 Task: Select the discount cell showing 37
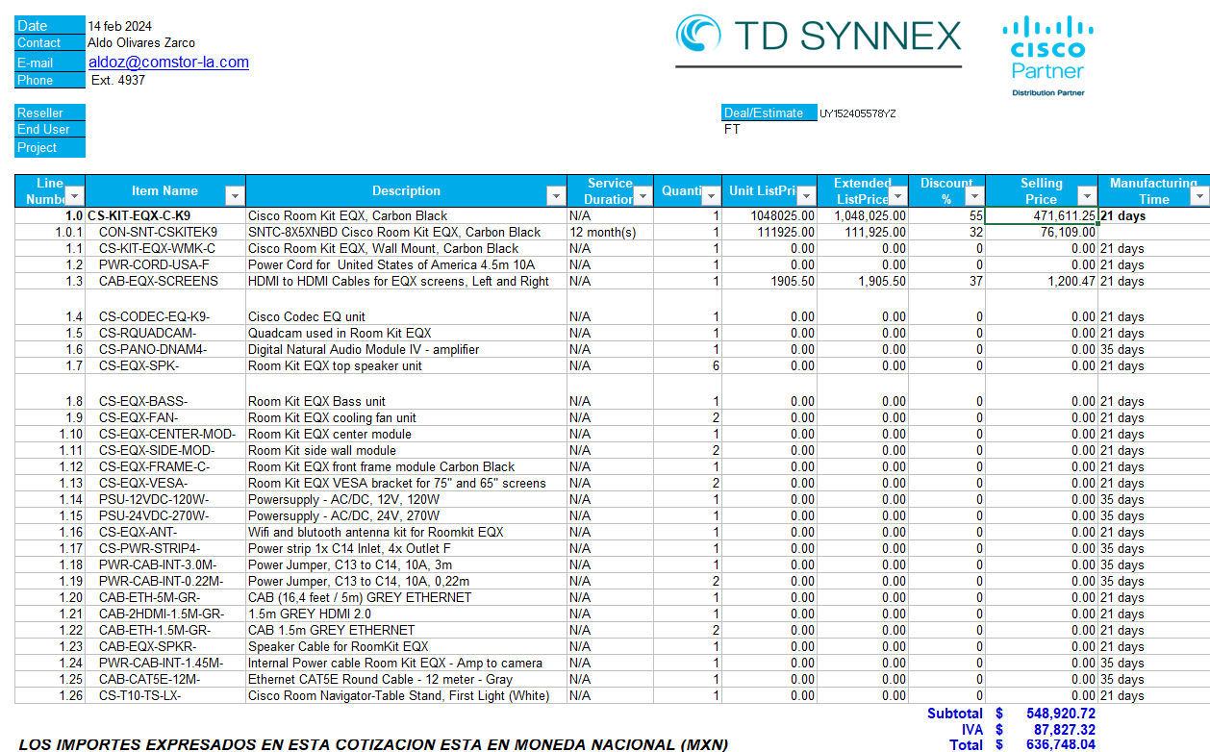946,282
